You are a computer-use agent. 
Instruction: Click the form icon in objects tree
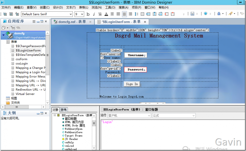pyautogui.click(x=58, y=115)
